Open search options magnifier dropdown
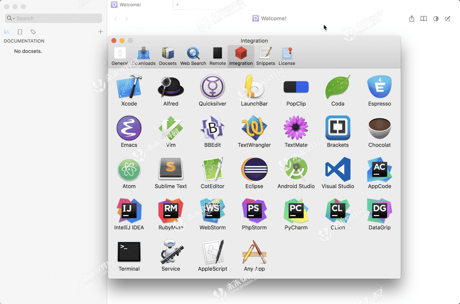This screenshot has width=460, height=304. tap(11, 18)
